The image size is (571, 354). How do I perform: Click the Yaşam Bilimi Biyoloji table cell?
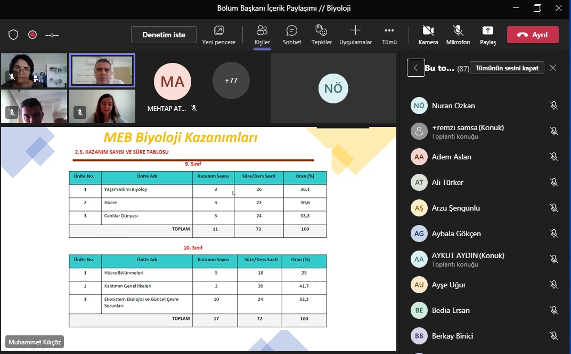(147, 191)
